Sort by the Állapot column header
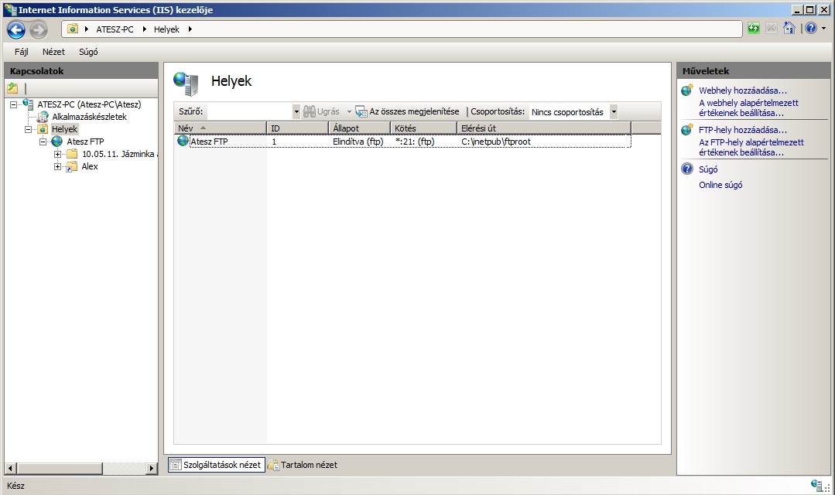The height and width of the screenshot is (495, 835). point(359,128)
